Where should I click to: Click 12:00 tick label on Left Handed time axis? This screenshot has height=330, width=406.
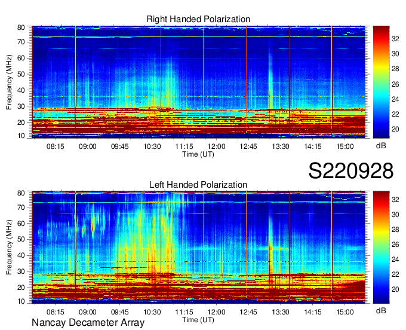point(216,312)
